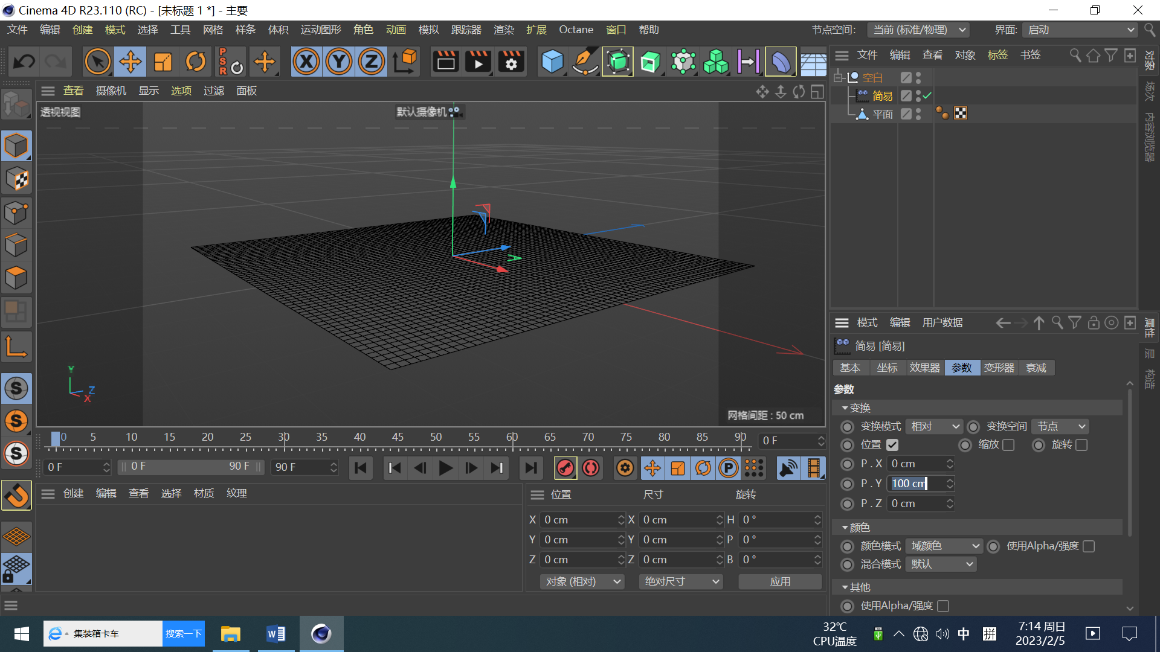The image size is (1160, 652).
Task: Enable the 旋转 rotation checkbox
Action: click(1081, 445)
